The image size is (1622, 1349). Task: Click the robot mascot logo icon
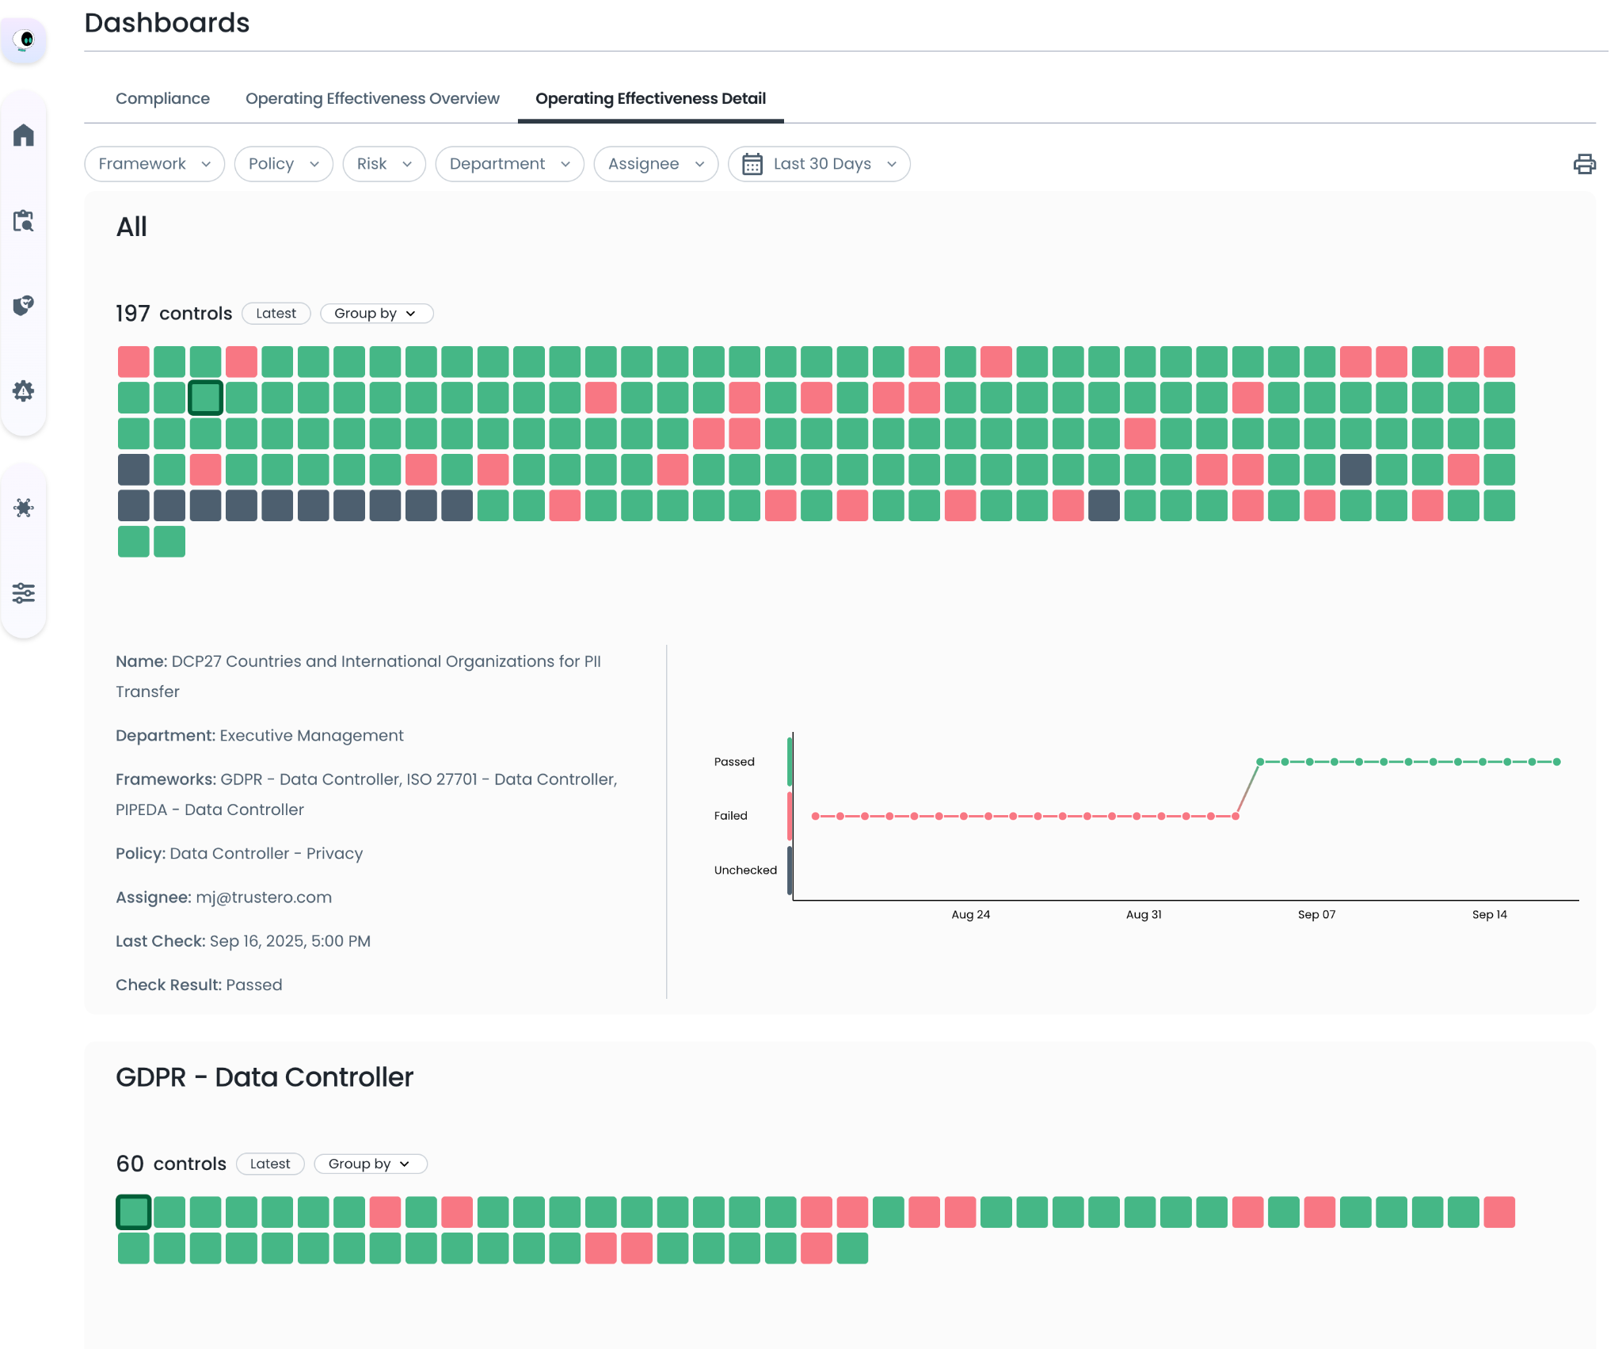coord(25,40)
